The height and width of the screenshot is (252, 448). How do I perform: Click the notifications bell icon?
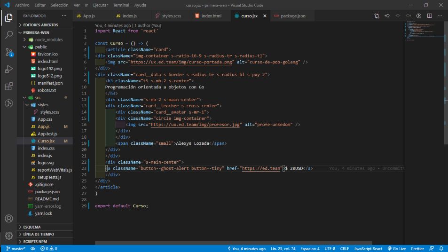coord(441,249)
